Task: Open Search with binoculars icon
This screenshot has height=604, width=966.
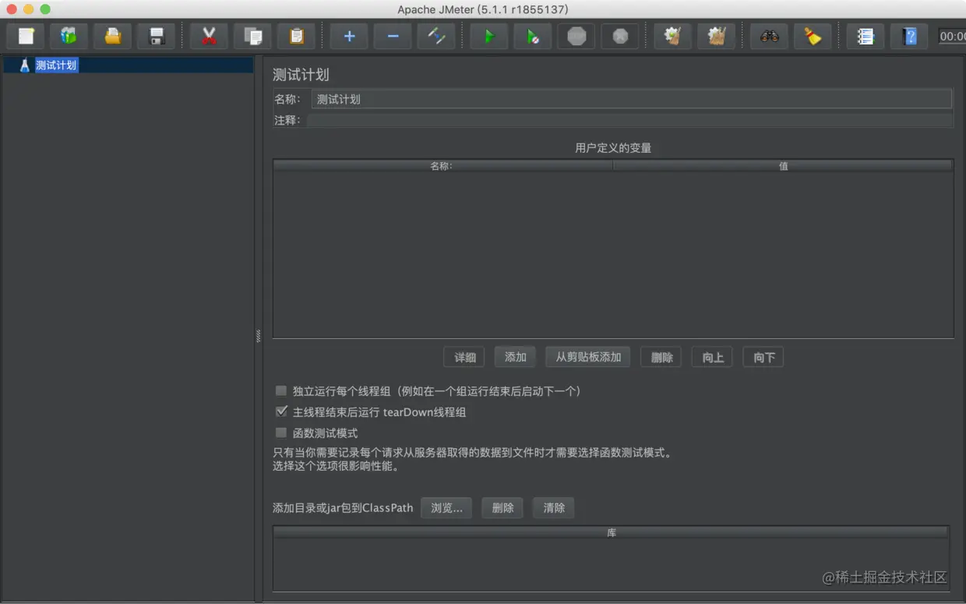Action: tap(769, 36)
